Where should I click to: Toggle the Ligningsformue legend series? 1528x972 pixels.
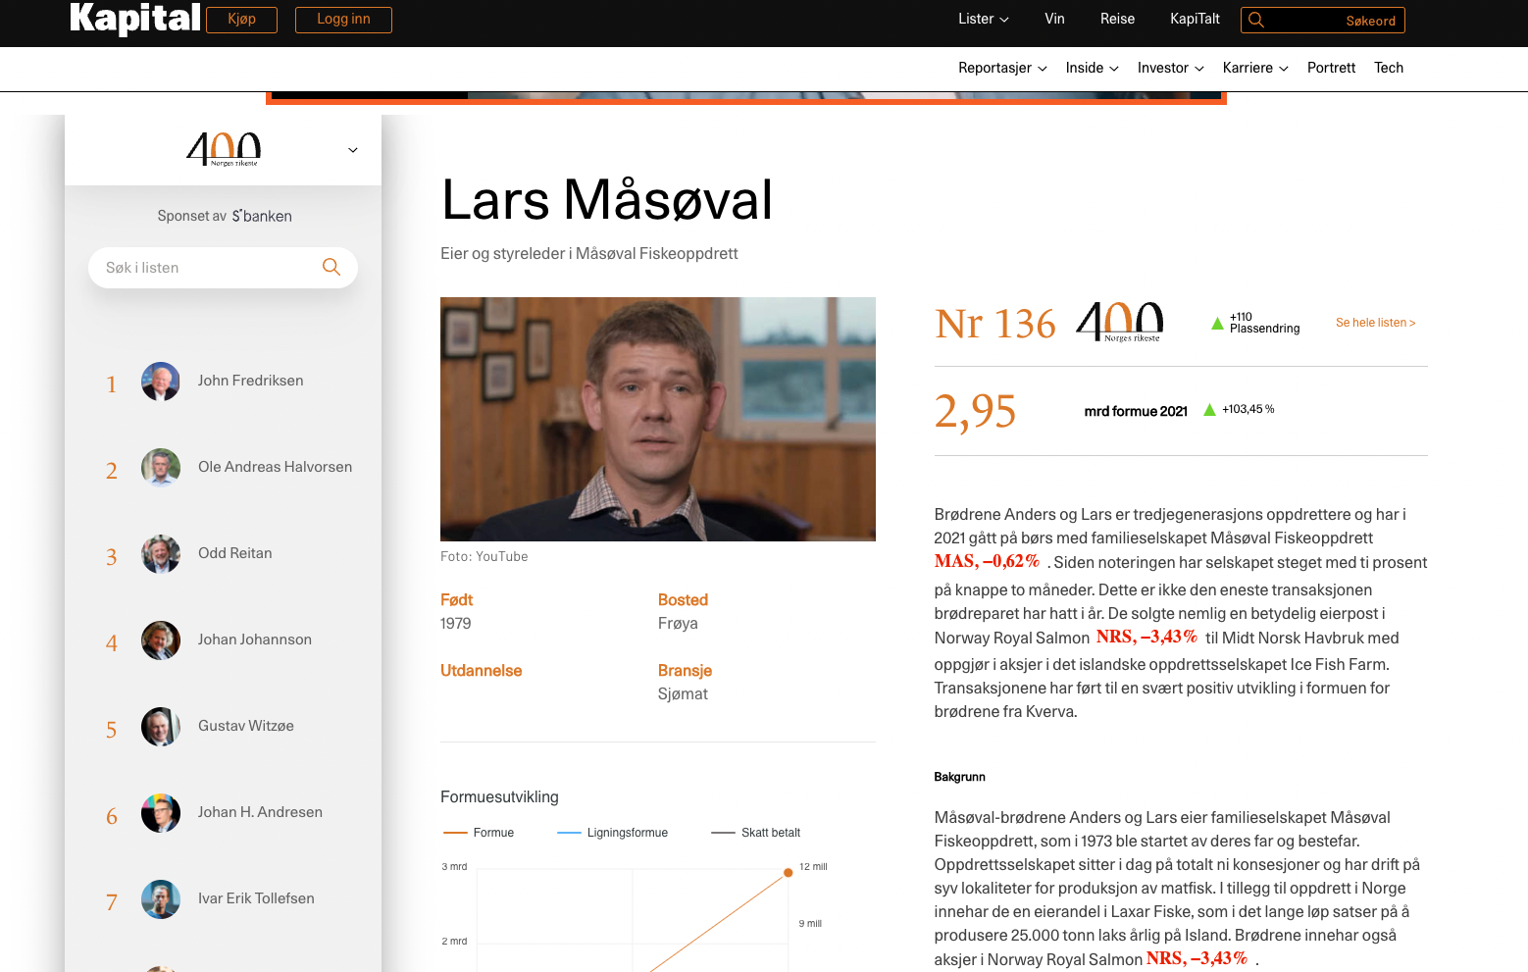click(613, 833)
